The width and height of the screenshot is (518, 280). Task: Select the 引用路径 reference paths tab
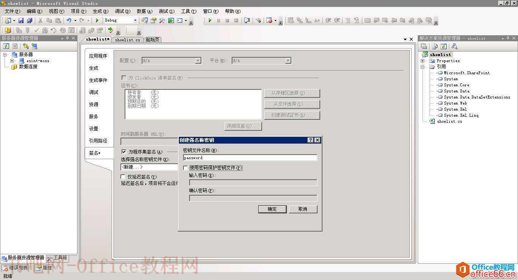pyautogui.click(x=98, y=141)
